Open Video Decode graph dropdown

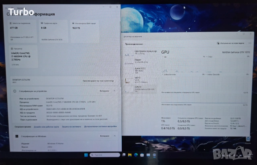coord(212,74)
